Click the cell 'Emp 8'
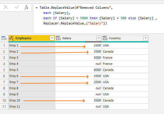164x114 pixels. click(x=32, y=88)
